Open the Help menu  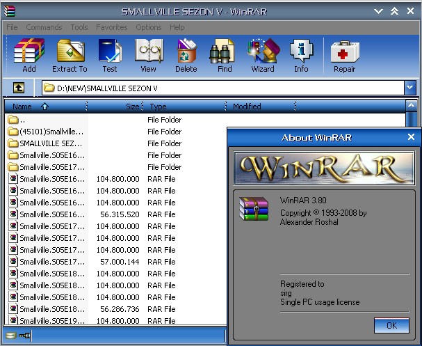(x=177, y=27)
